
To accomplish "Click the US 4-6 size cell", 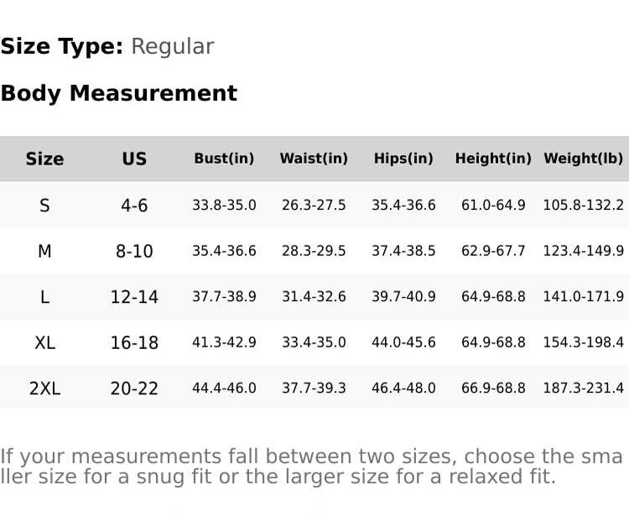I will coord(134,205).
